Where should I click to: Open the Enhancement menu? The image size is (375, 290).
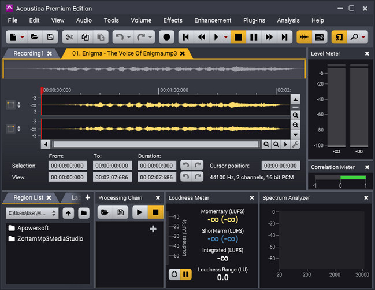point(213,20)
